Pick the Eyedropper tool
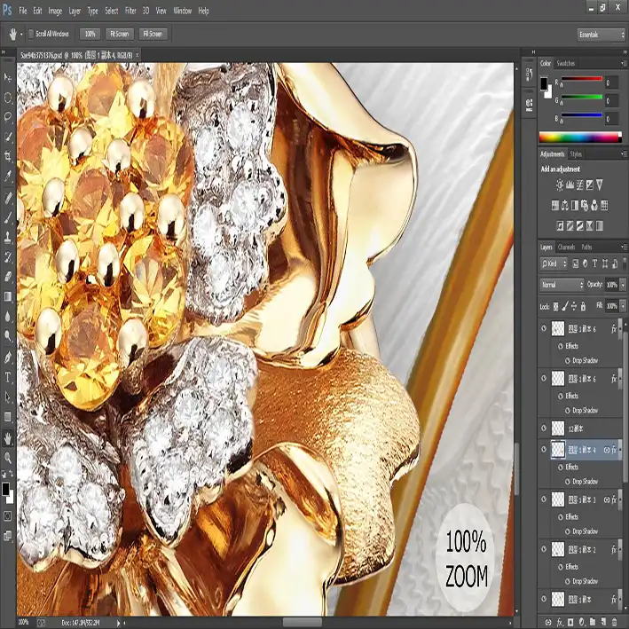This screenshot has width=629, height=629. 8,176
